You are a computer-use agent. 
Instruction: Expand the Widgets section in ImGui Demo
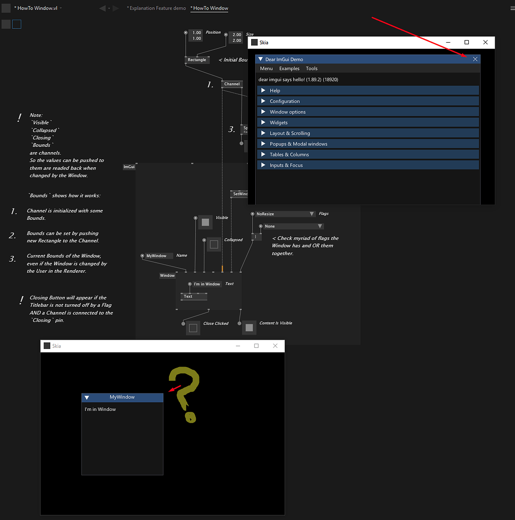click(368, 122)
